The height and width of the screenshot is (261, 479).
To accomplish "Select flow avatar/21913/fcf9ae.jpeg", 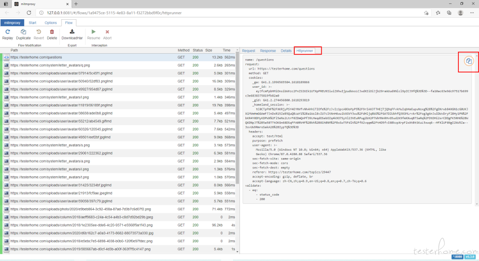I will (119, 193).
